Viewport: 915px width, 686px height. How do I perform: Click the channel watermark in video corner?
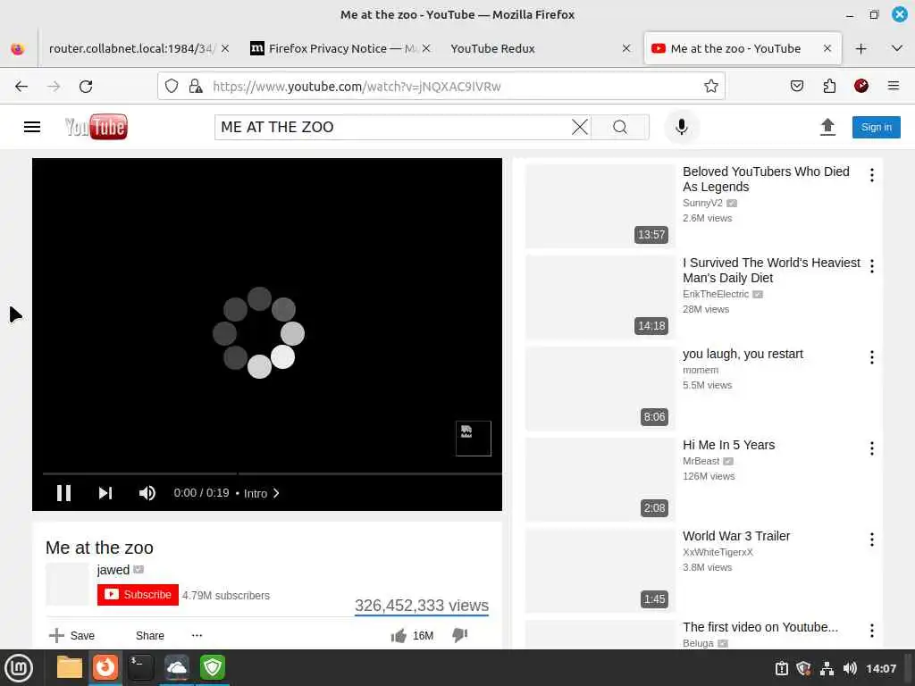click(474, 438)
